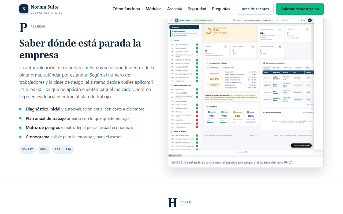Click the red status box for Gestión del cambio
Screen dimensions: 343x214
197,127
